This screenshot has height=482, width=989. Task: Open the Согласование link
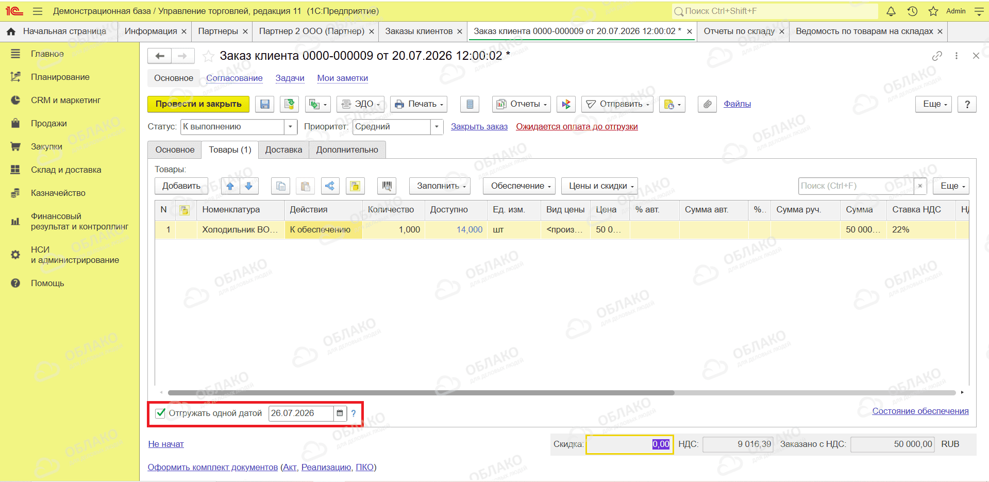pyautogui.click(x=234, y=78)
